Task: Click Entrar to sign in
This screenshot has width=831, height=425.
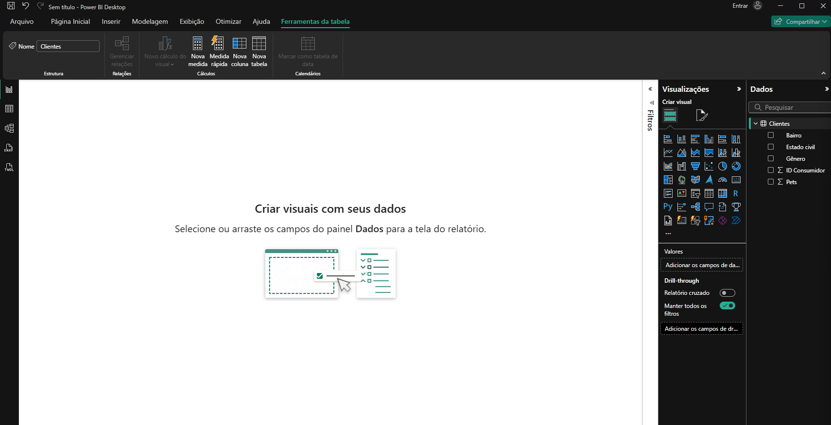Action: [740, 6]
